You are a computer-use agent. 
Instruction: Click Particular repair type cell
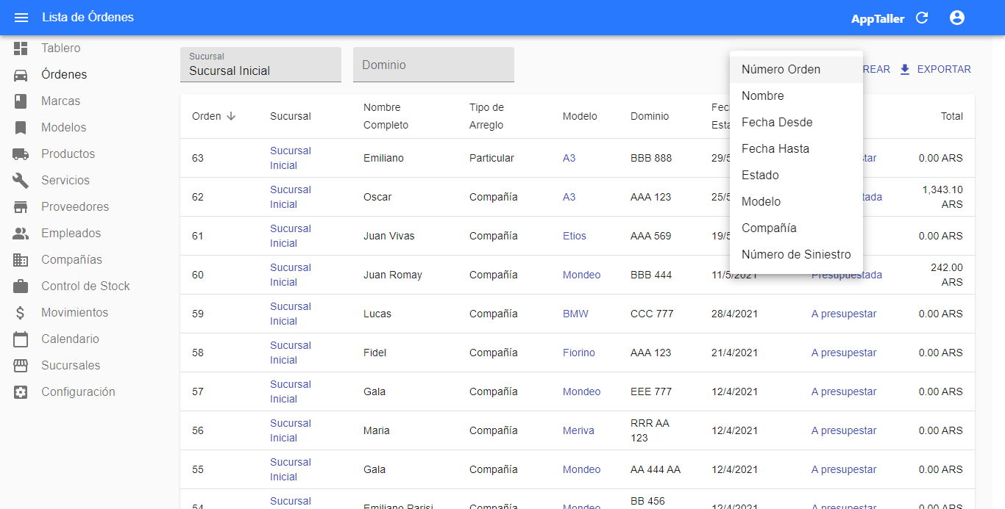pyautogui.click(x=491, y=158)
